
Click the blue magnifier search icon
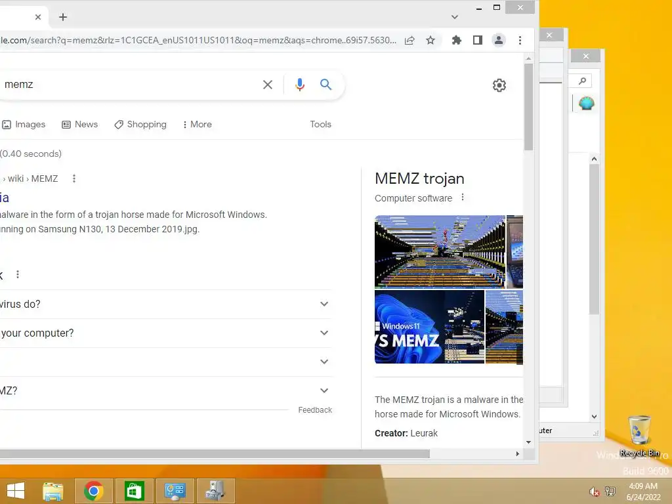tap(325, 85)
